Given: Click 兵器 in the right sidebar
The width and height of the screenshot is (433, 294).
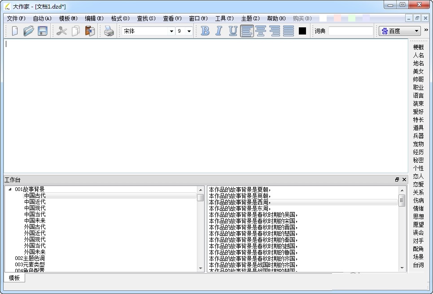Looking at the screenshot, I should 418,136.
